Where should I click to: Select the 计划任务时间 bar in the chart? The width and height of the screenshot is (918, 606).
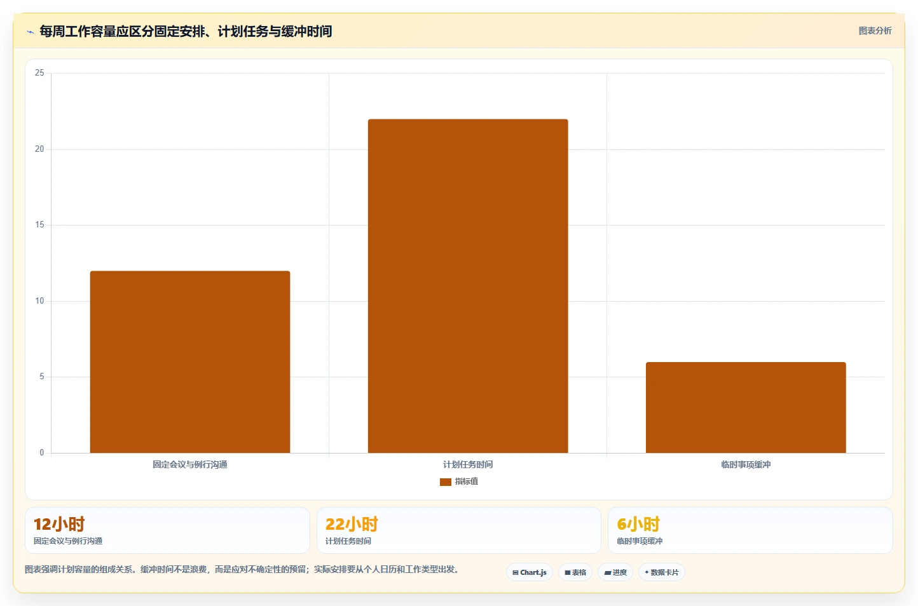coord(468,286)
